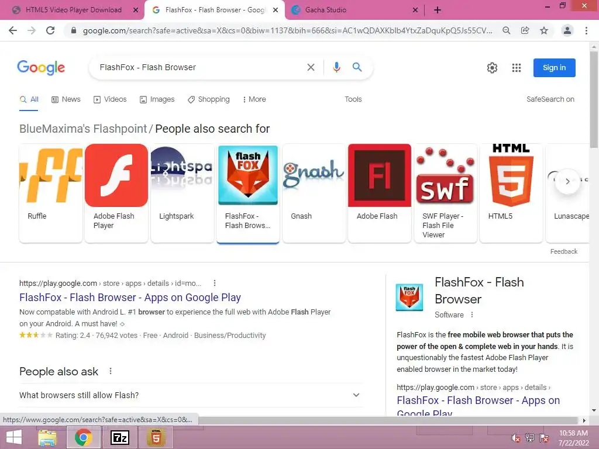Open Google quick settings gear
599x449 pixels.
click(x=492, y=68)
